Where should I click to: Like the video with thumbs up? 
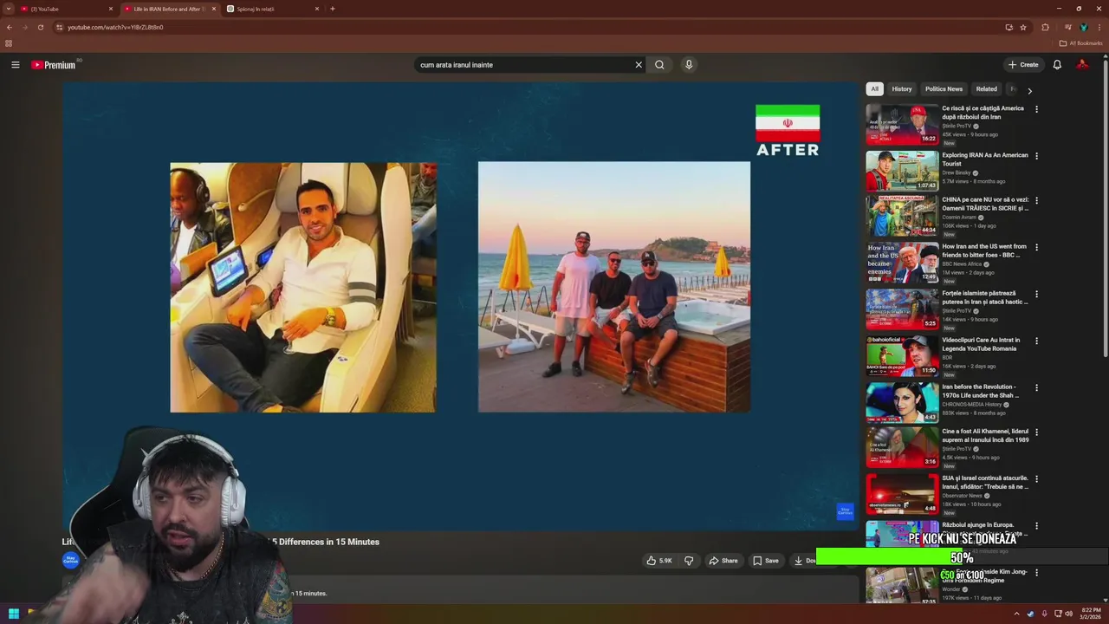659,561
